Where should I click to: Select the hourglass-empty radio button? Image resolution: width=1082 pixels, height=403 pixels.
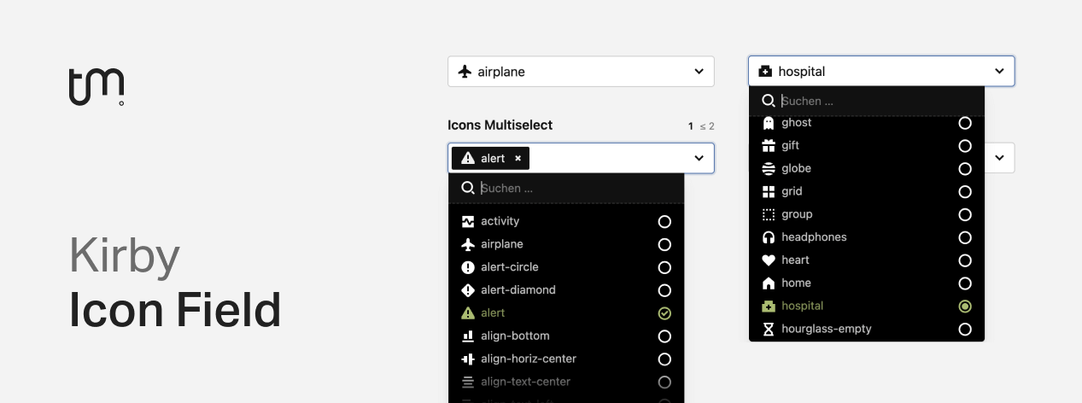(x=965, y=330)
